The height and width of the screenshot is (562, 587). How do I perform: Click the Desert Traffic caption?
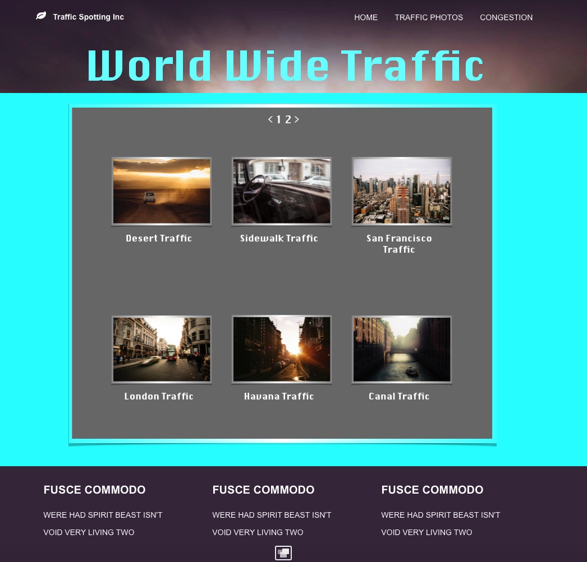(x=159, y=238)
